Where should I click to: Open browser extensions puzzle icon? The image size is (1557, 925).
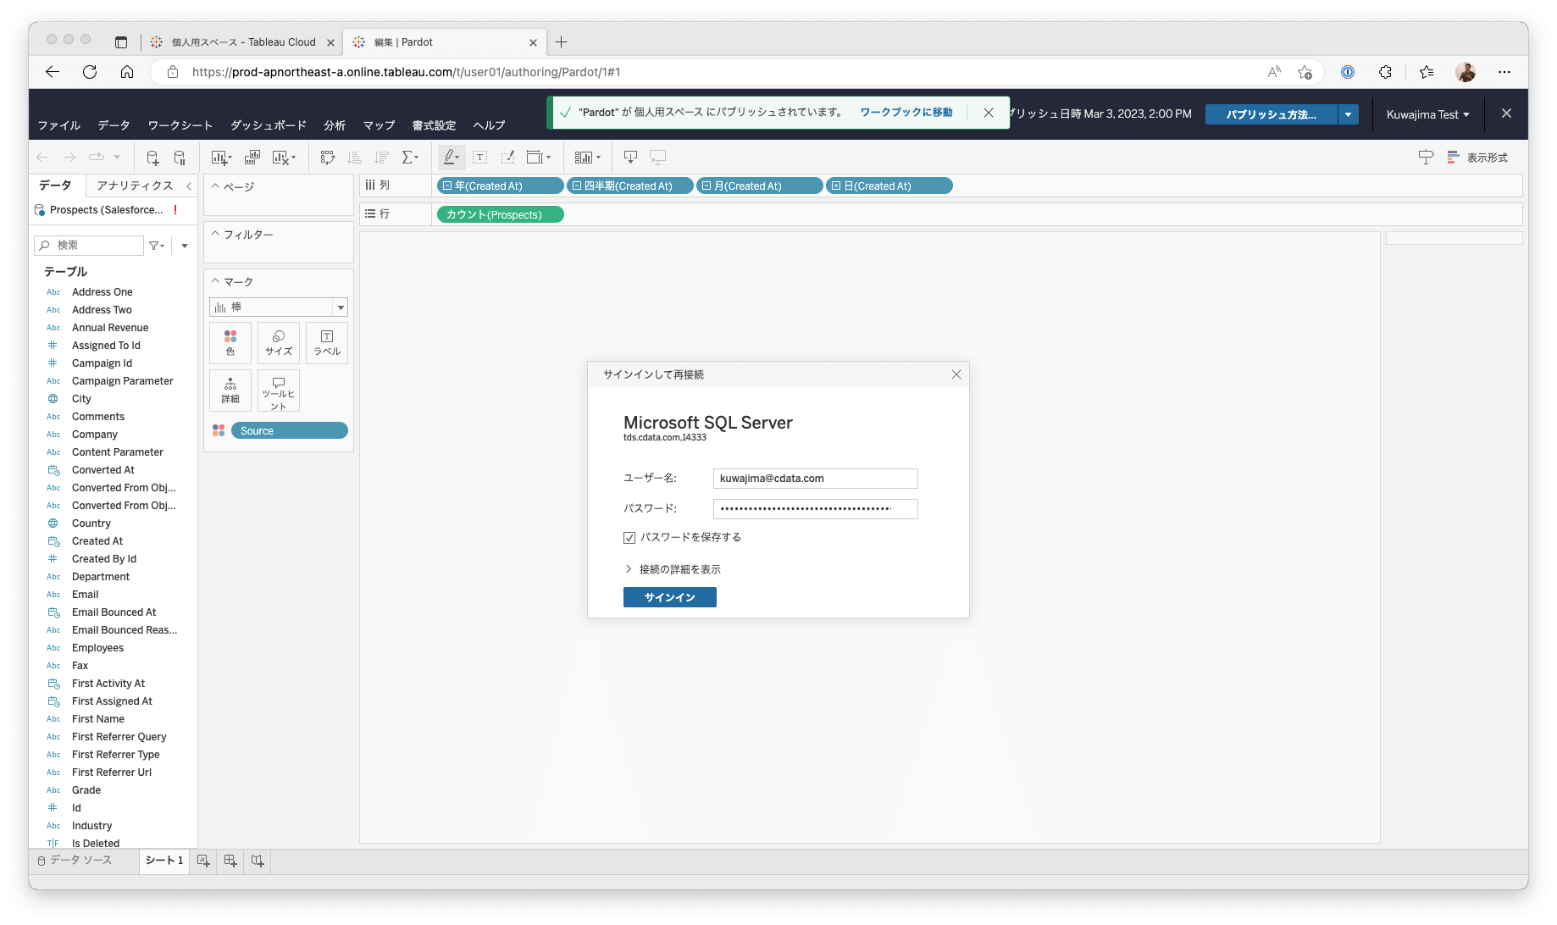(1385, 72)
